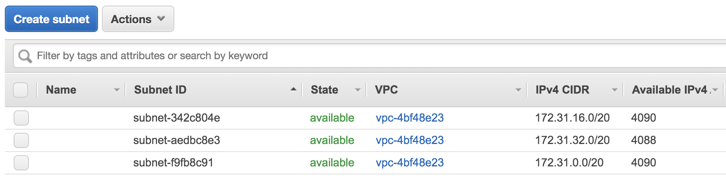Sort by the Subnet ID column header

[160, 90]
